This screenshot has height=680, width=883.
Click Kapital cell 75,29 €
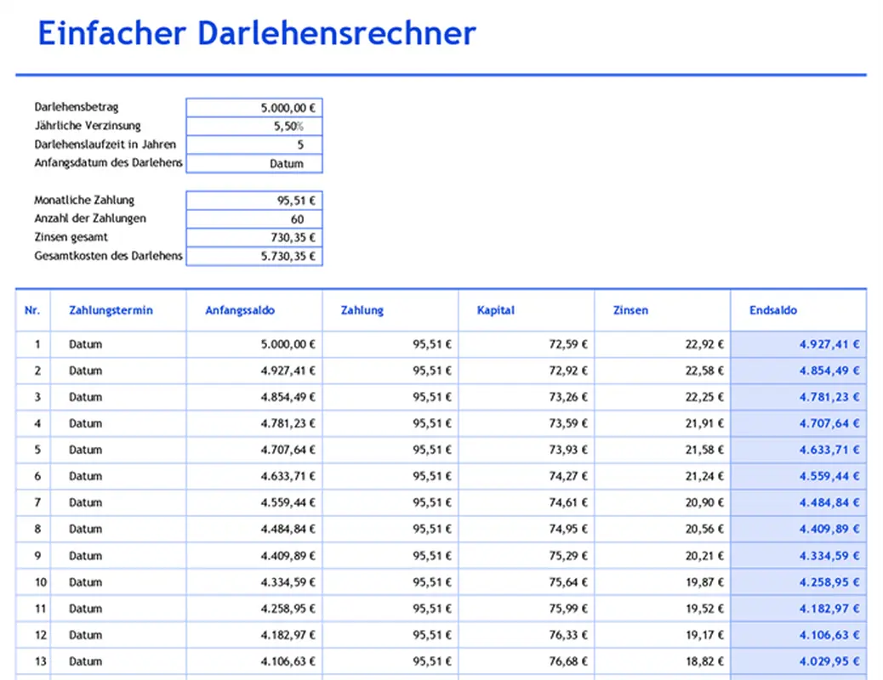click(x=527, y=556)
